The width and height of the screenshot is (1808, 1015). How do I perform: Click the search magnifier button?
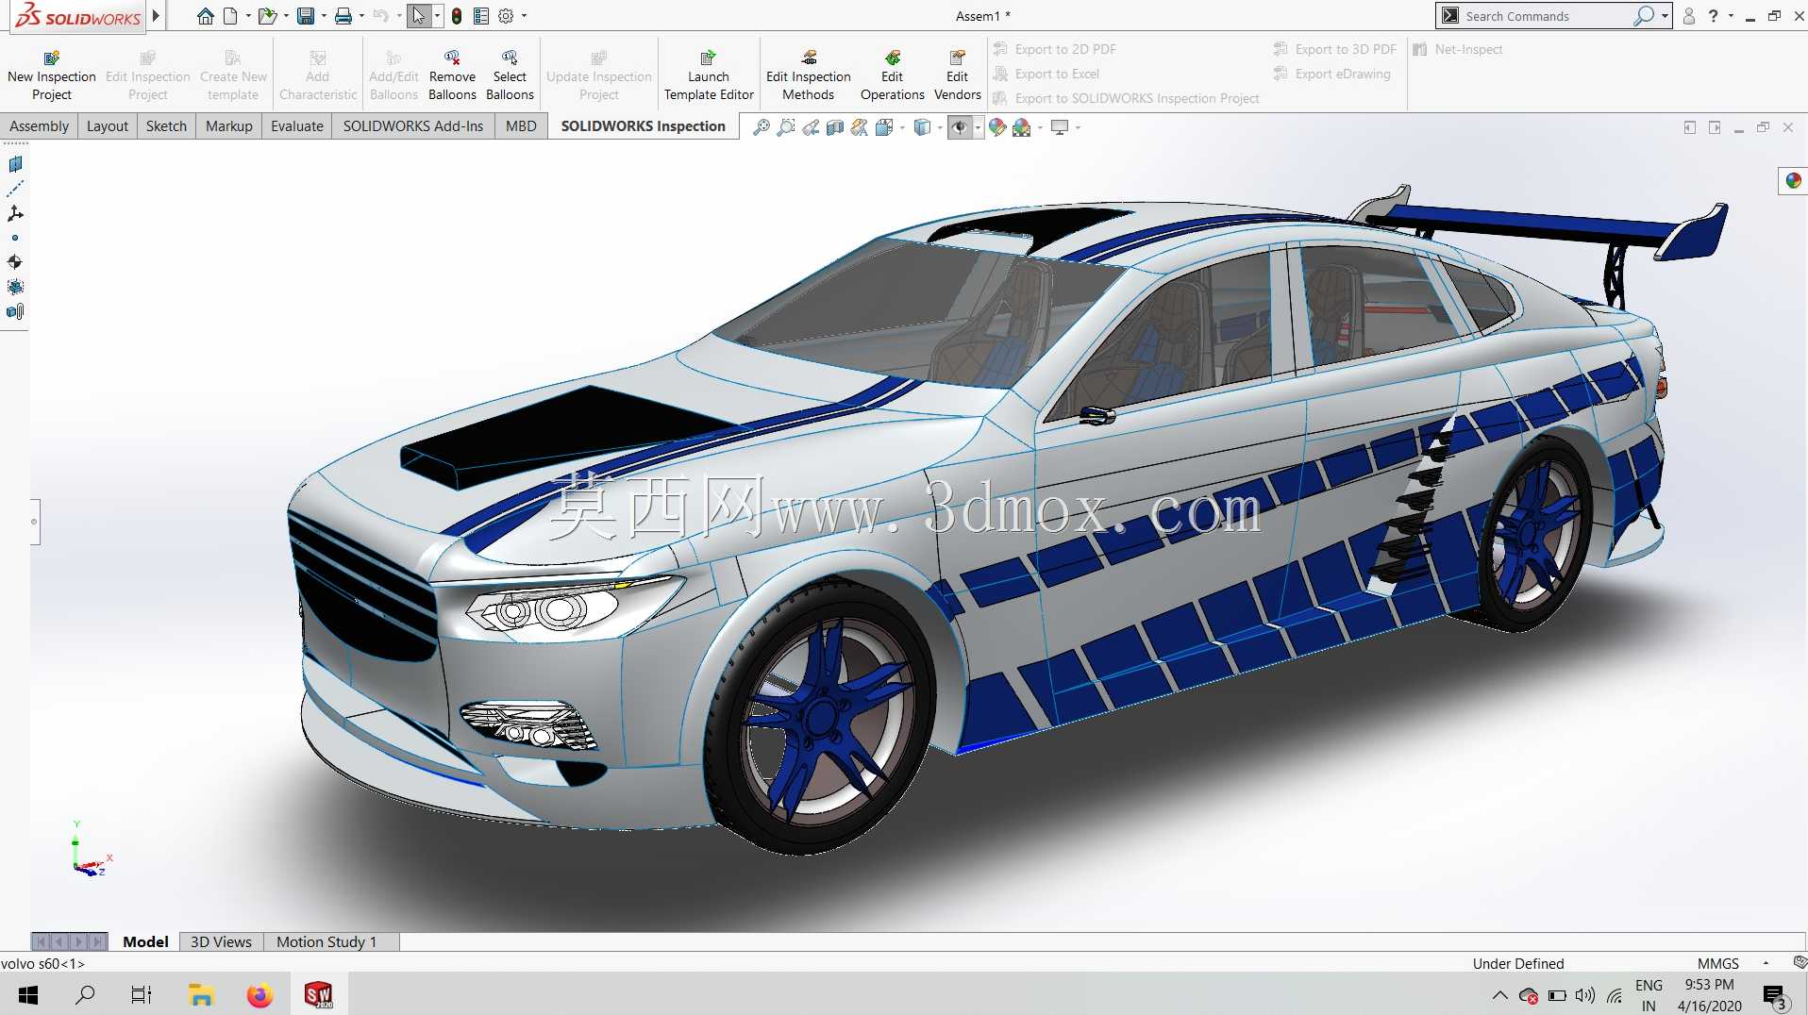tap(1644, 16)
